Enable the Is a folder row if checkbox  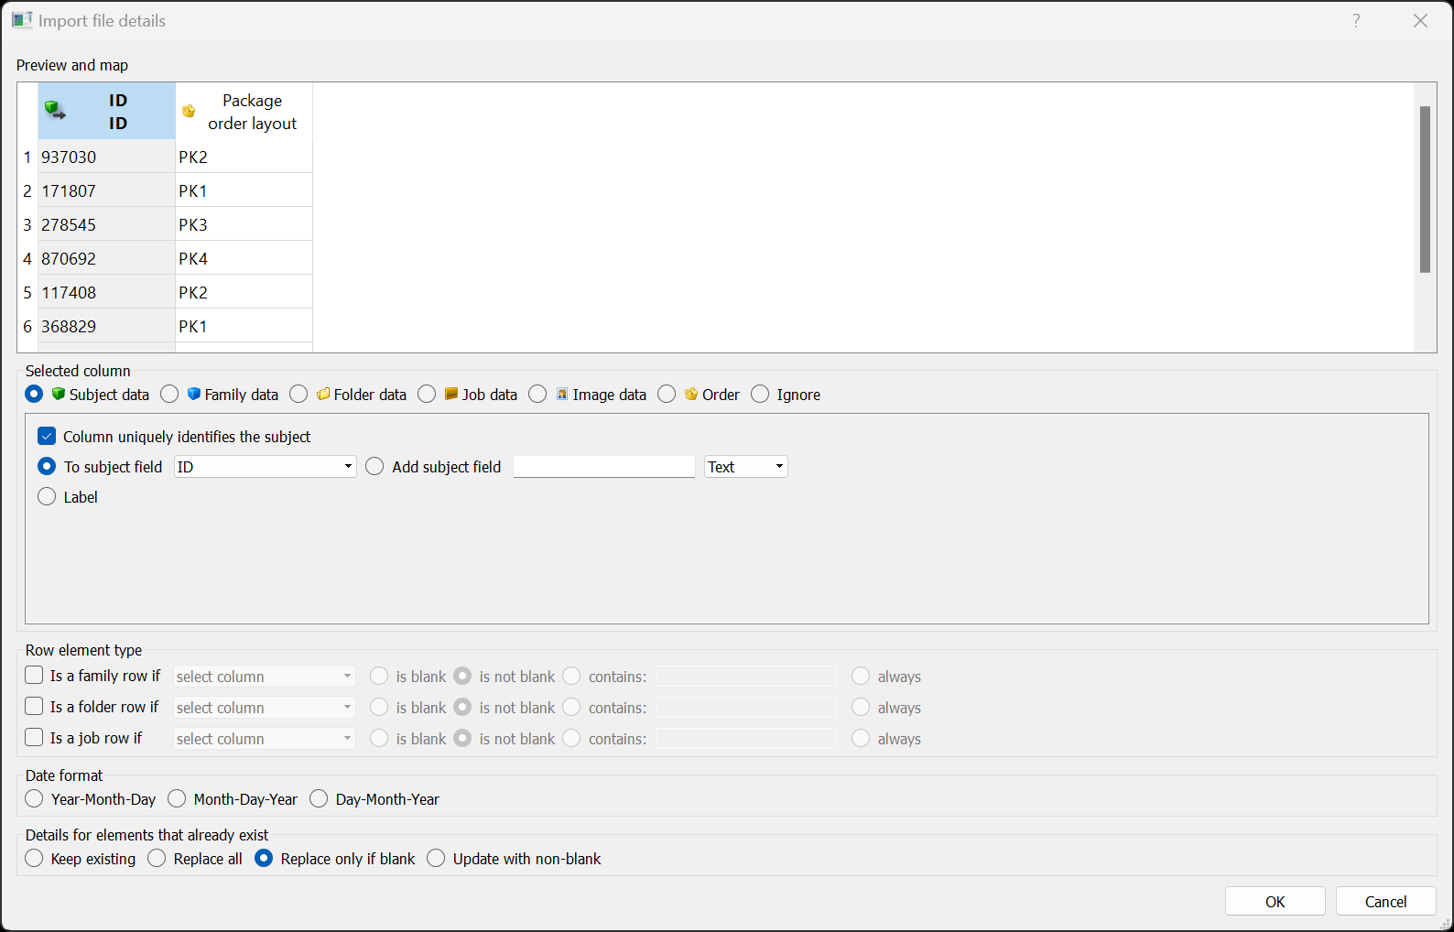pos(34,707)
